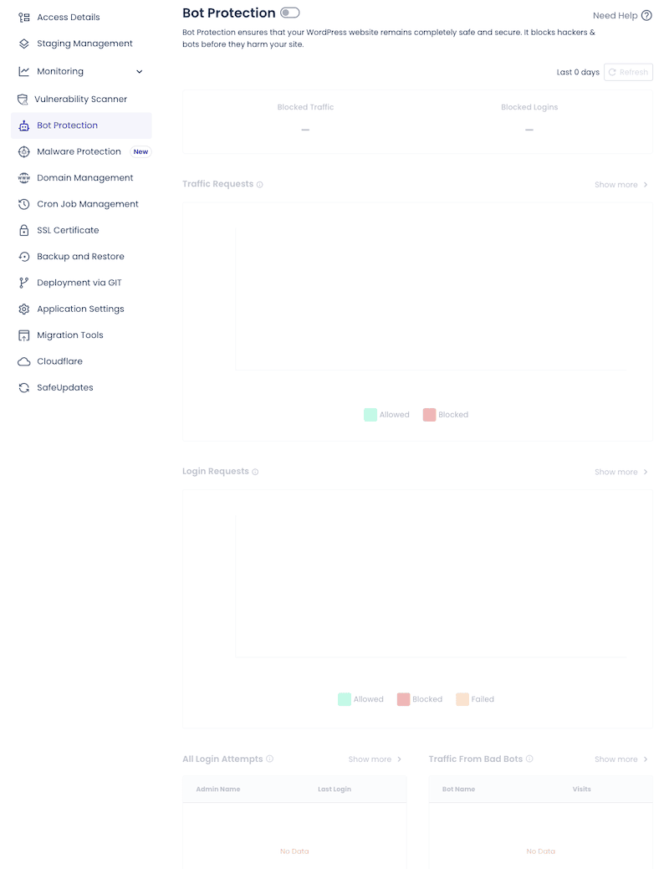Click the info icon next to Login Requests

pos(253,472)
